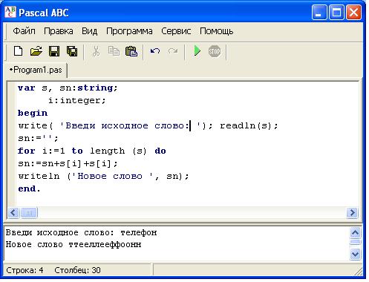Click right arrow of the editor horizontal scrollbar
The height and width of the screenshot is (282, 369).
352,213
